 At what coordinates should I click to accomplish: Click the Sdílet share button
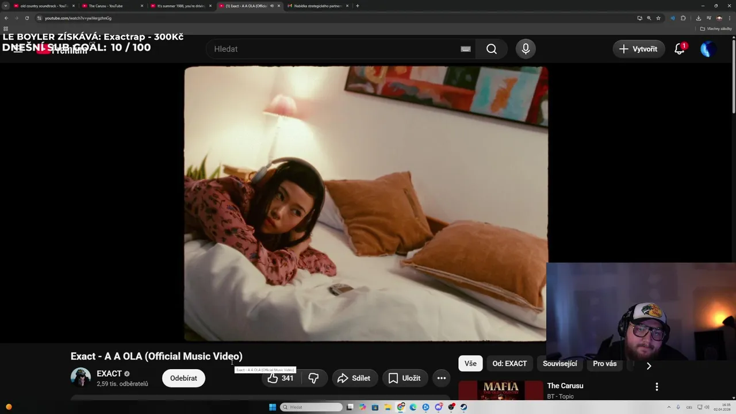[354, 378]
